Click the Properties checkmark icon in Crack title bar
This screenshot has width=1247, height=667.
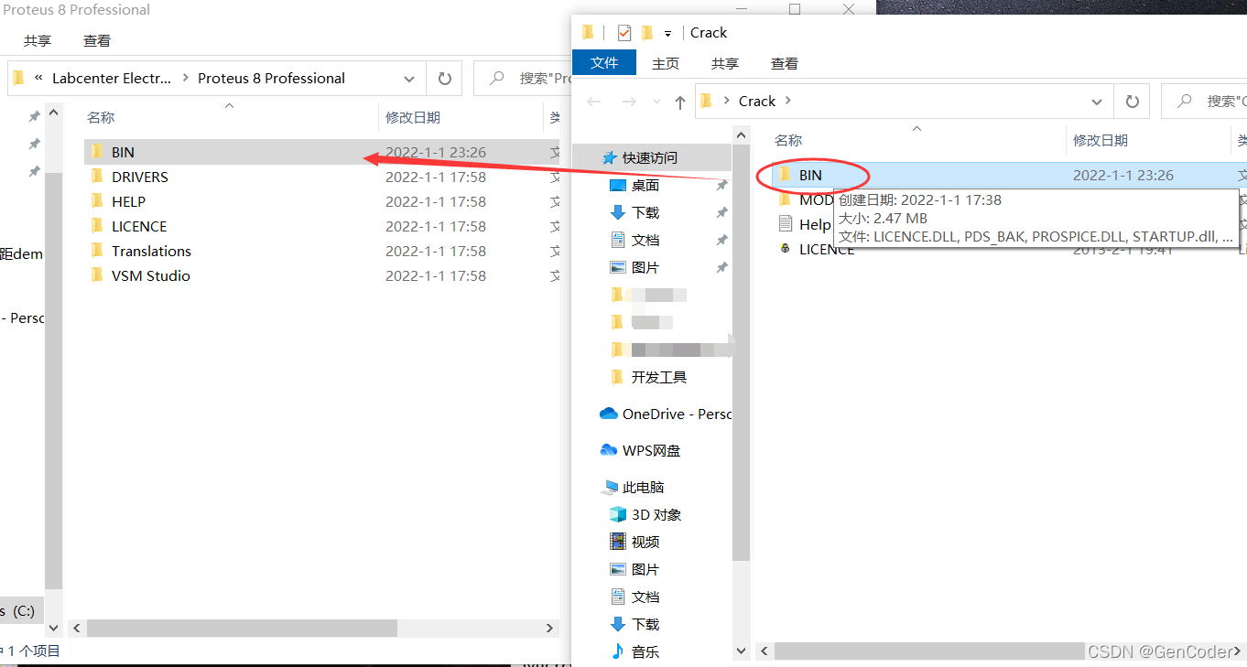[624, 33]
